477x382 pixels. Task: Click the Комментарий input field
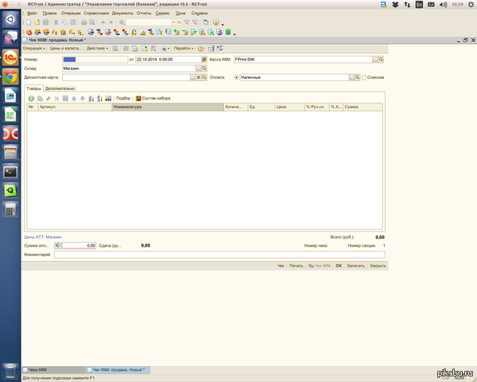pos(219,254)
